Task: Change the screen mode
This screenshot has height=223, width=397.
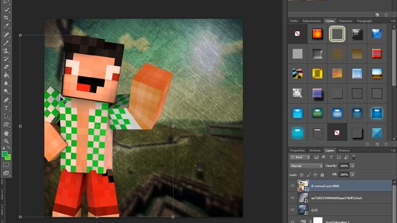Action: click(x=6, y=173)
